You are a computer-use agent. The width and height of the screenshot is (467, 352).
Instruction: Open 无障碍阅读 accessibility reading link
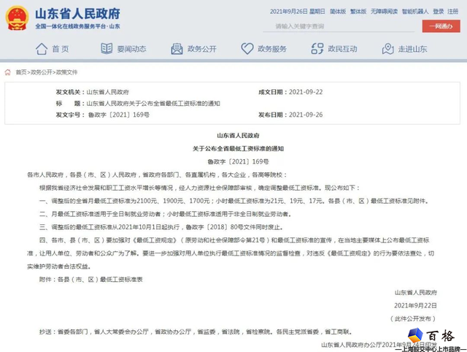[384, 12]
